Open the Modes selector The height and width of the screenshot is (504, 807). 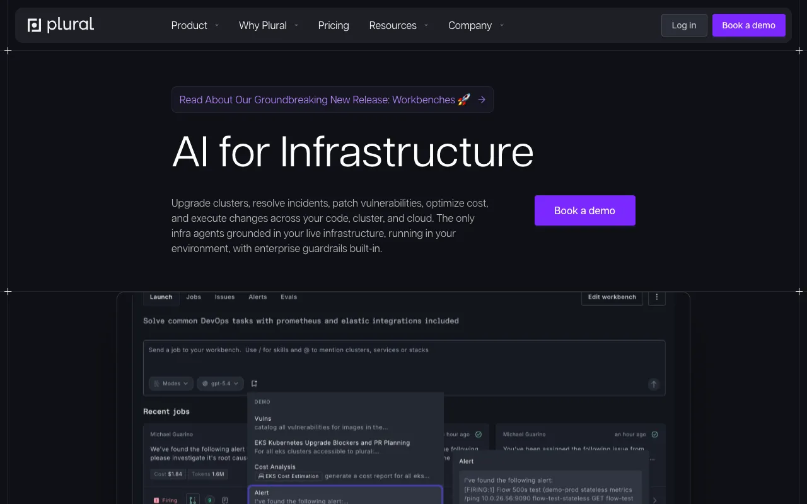pyautogui.click(x=171, y=383)
